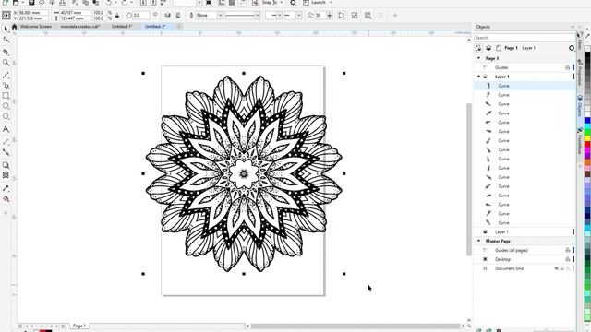Choose the Polygon tool
The image size is (591, 332).
pyautogui.click(x=6, y=116)
